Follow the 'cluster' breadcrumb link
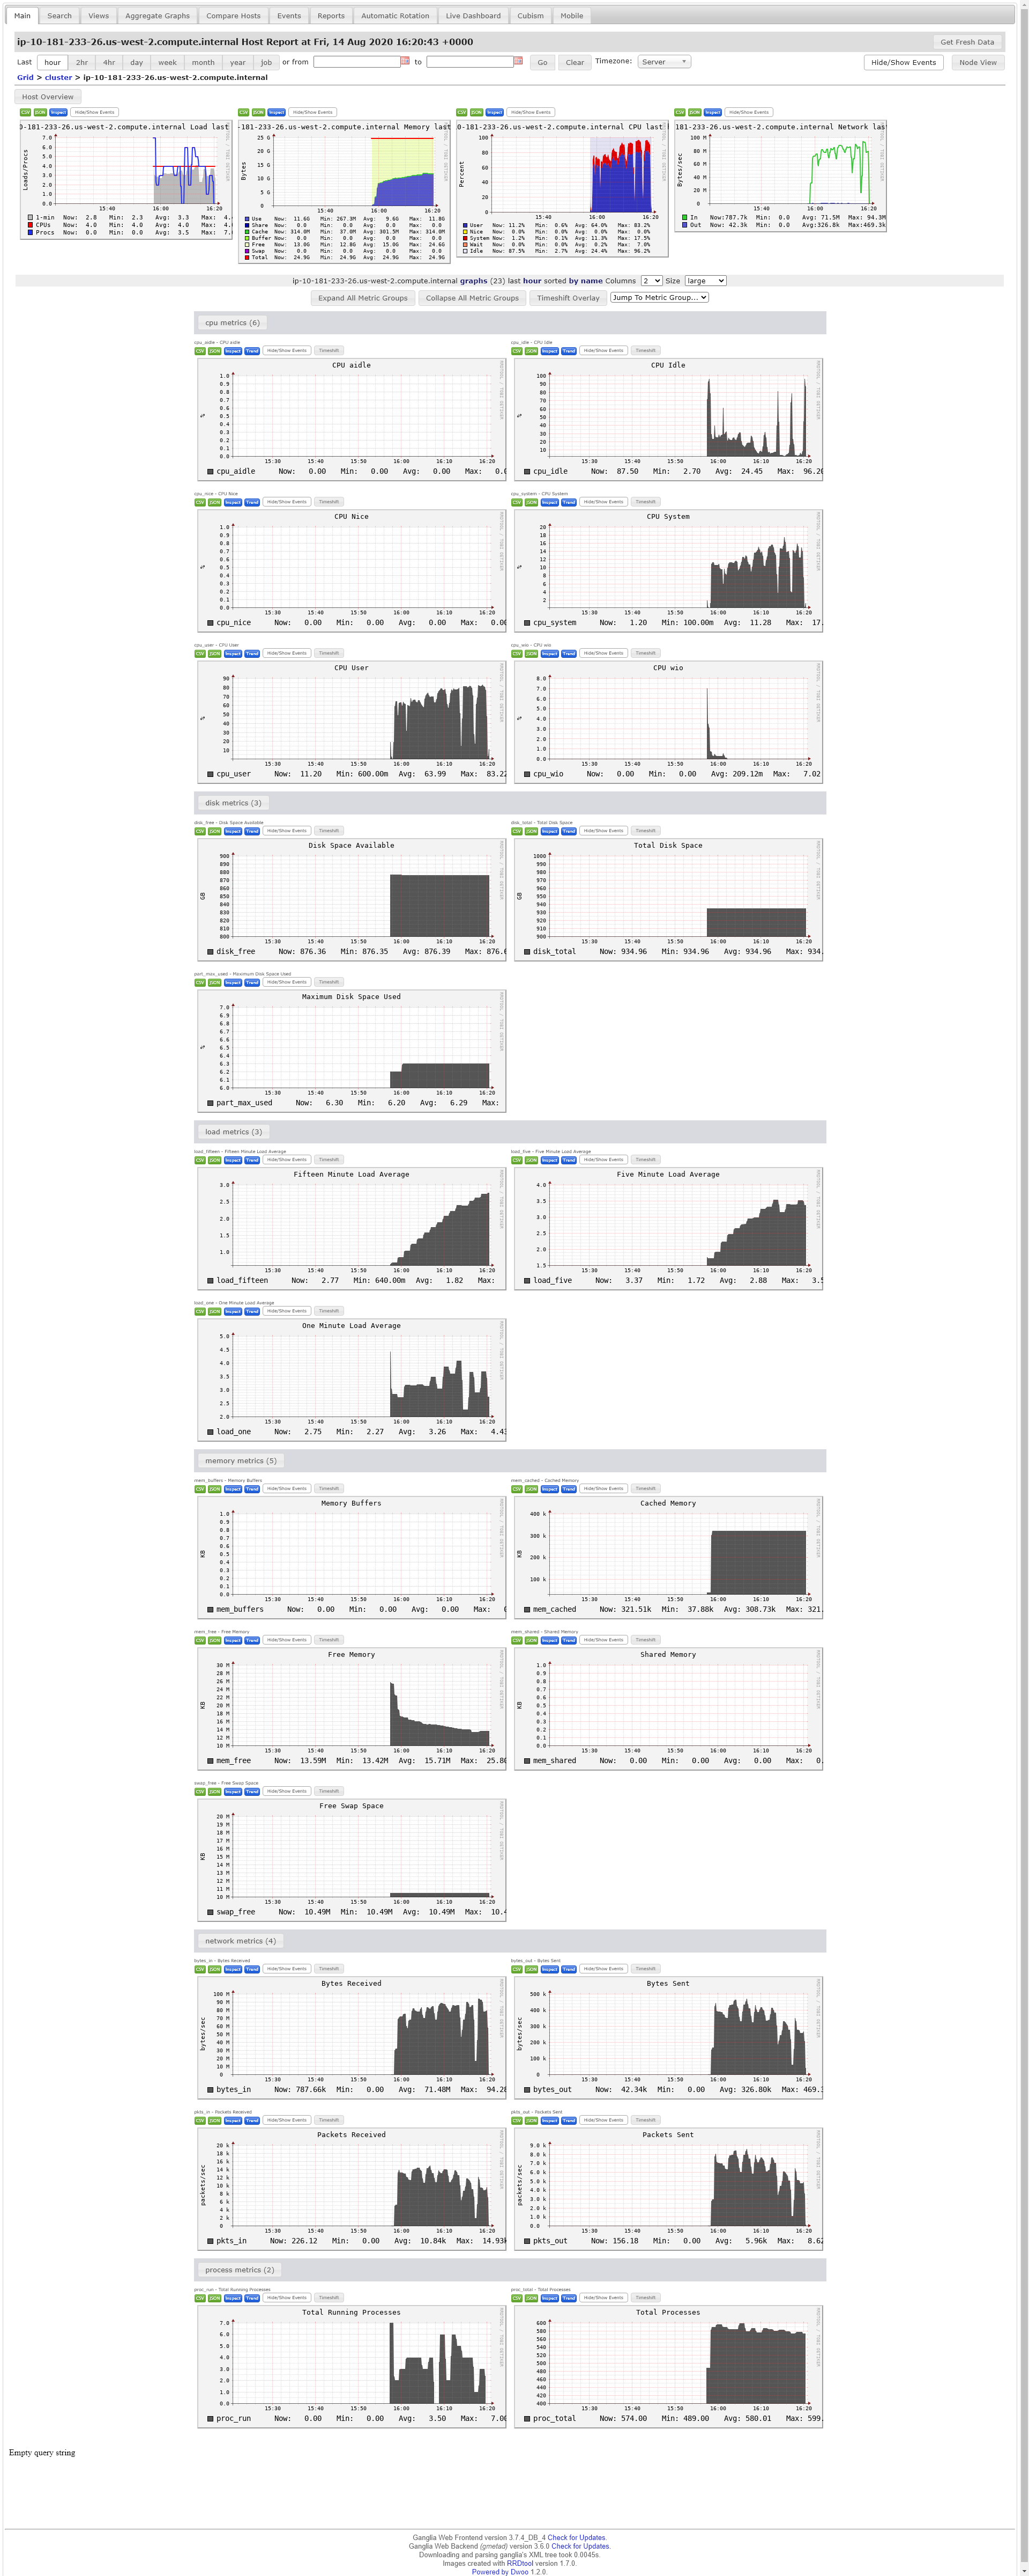Image resolution: width=1029 pixels, height=2576 pixels. (x=58, y=77)
